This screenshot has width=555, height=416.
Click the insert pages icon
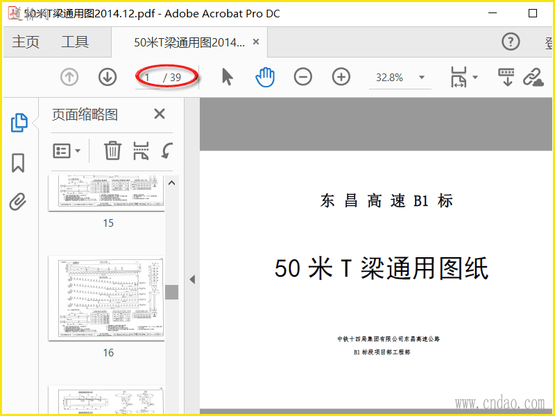pos(141,150)
